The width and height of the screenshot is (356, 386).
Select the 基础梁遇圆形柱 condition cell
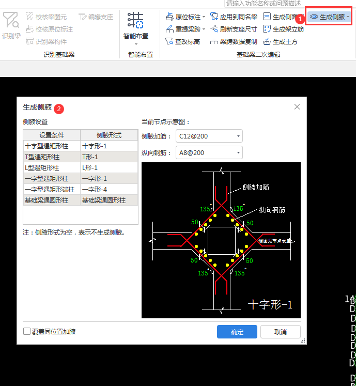coord(52,200)
